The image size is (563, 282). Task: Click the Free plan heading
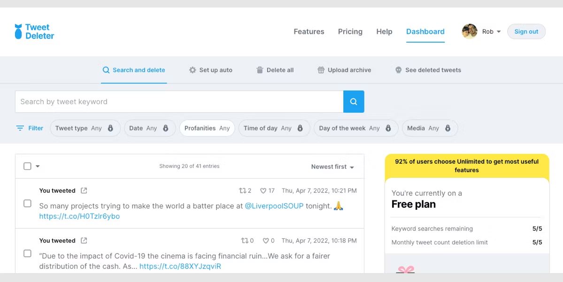click(414, 204)
